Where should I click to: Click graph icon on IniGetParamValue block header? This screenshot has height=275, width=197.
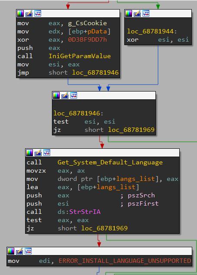[38, 13]
